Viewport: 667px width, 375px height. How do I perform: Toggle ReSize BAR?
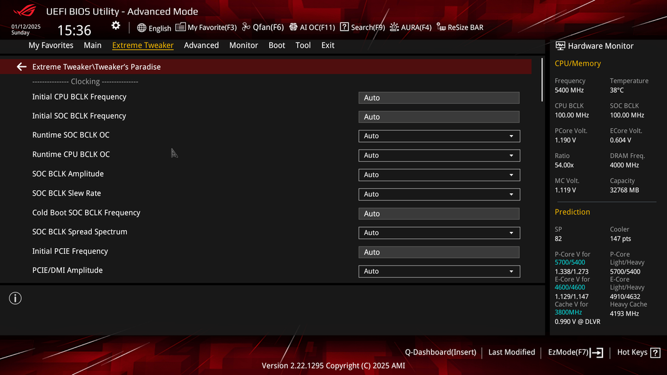coord(466,27)
